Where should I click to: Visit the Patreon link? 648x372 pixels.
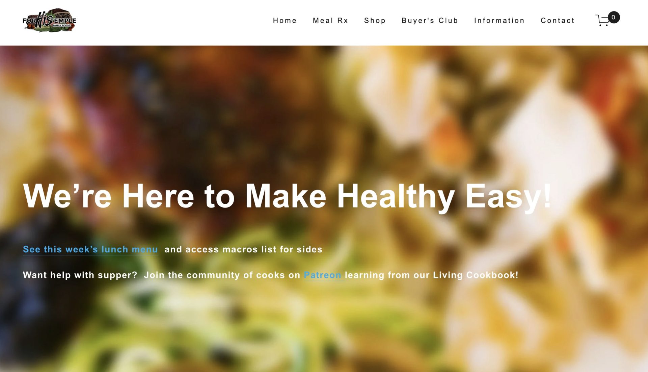tap(323, 275)
